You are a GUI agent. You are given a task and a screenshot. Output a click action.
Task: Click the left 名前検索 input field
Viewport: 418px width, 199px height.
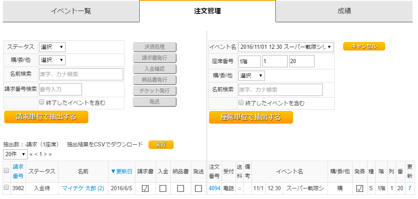pyautogui.click(x=81, y=74)
